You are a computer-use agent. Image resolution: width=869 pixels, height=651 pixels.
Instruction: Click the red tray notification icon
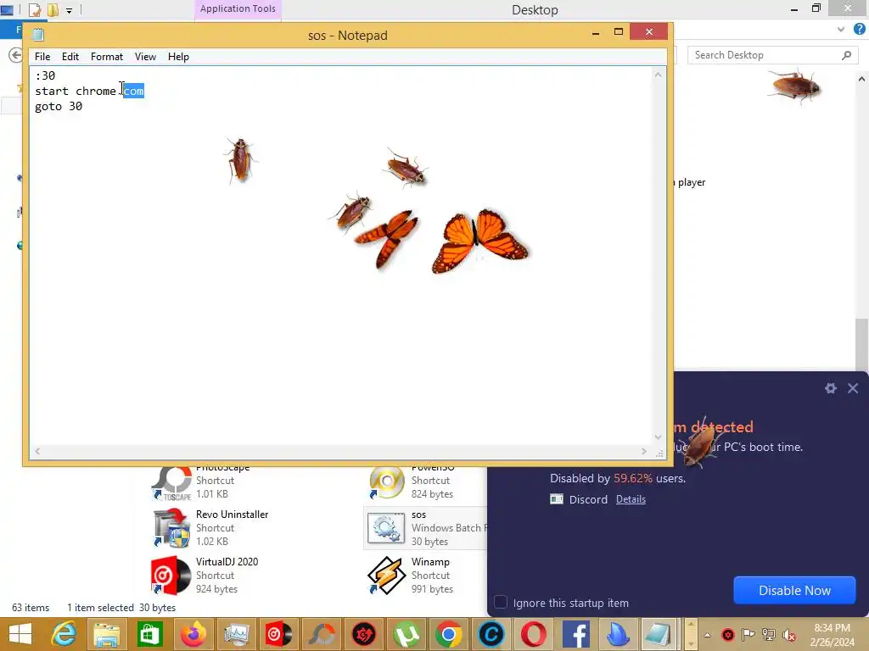tap(728, 635)
